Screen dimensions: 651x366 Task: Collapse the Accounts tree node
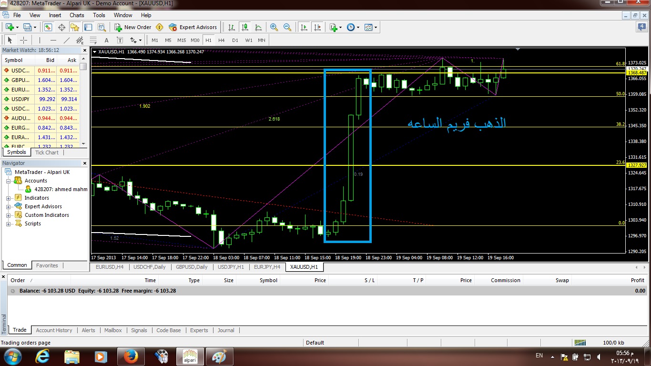[x=8, y=181]
